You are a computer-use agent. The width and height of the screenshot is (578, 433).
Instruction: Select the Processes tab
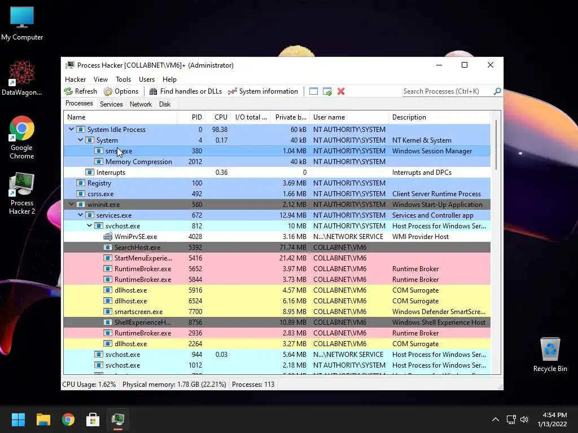coord(79,104)
